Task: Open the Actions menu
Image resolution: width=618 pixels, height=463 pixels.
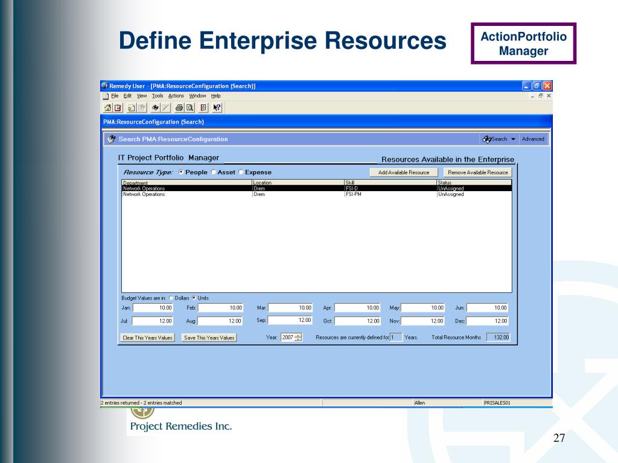Action: (x=176, y=96)
